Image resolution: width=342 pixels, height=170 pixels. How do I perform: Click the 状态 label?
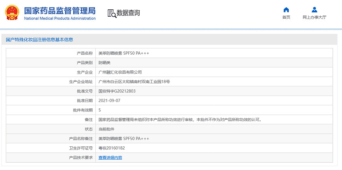tap(89, 129)
